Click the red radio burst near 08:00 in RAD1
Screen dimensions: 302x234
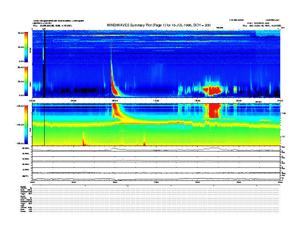[x=115, y=88]
